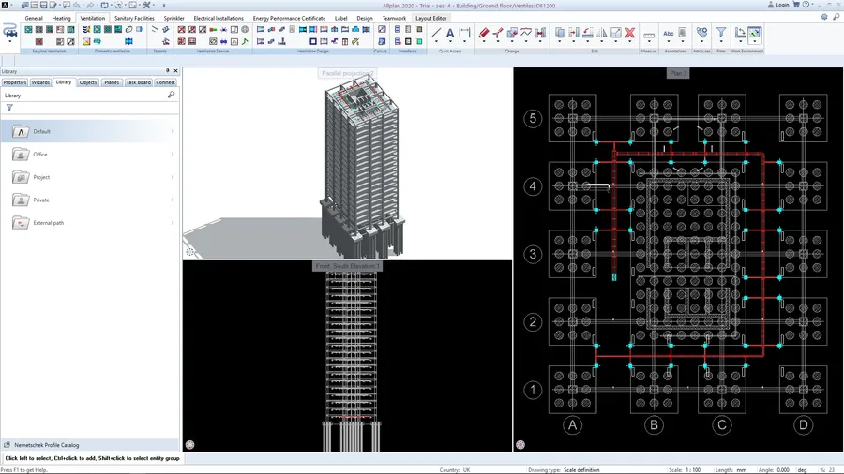Select the Copy tool in Edit group
This screenshot has width=844, height=474.
point(560,34)
